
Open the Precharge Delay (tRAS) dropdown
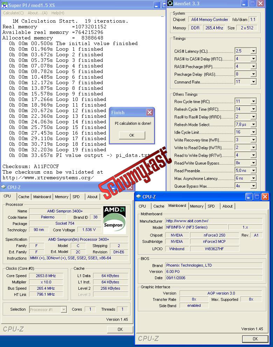point(253,74)
